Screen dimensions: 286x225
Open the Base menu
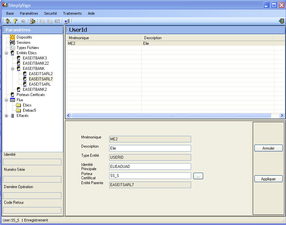pos(10,13)
